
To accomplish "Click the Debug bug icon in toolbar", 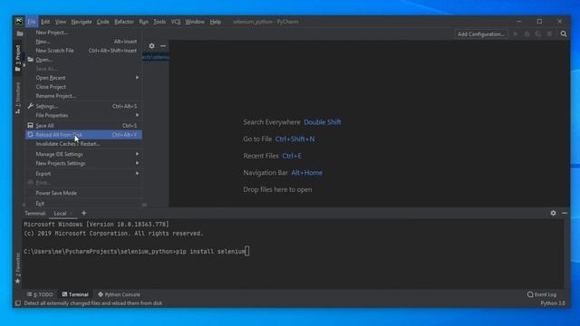I will (527, 34).
